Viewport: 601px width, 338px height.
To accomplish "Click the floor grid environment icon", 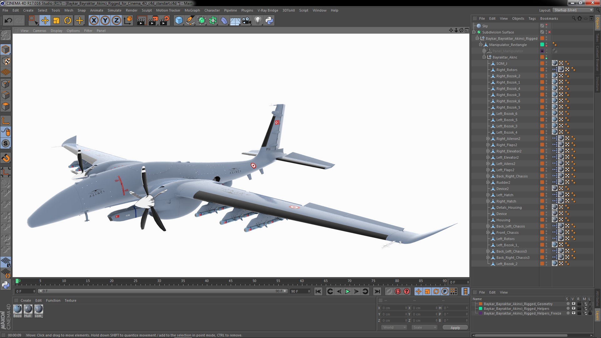I will click(x=235, y=21).
